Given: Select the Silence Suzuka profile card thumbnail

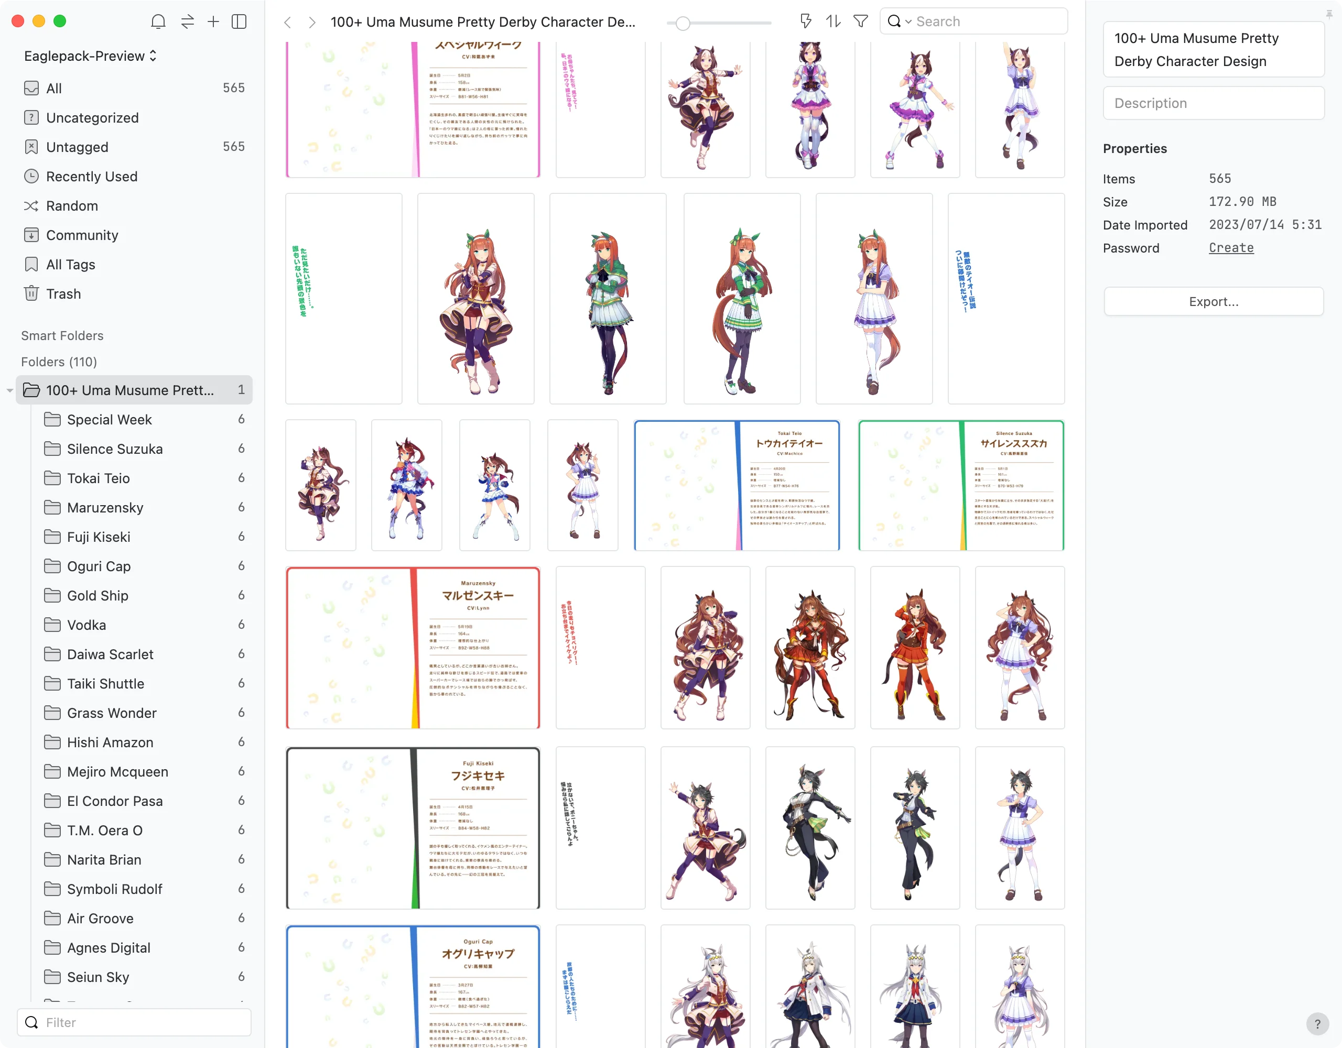Looking at the screenshot, I should 961,485.
